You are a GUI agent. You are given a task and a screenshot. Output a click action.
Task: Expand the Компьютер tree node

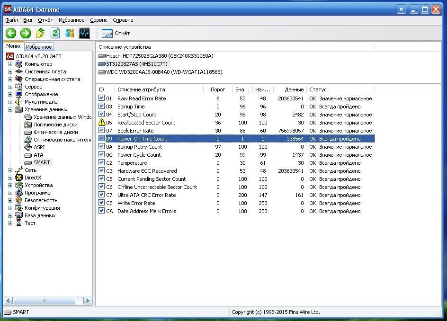tap(10, 64)
